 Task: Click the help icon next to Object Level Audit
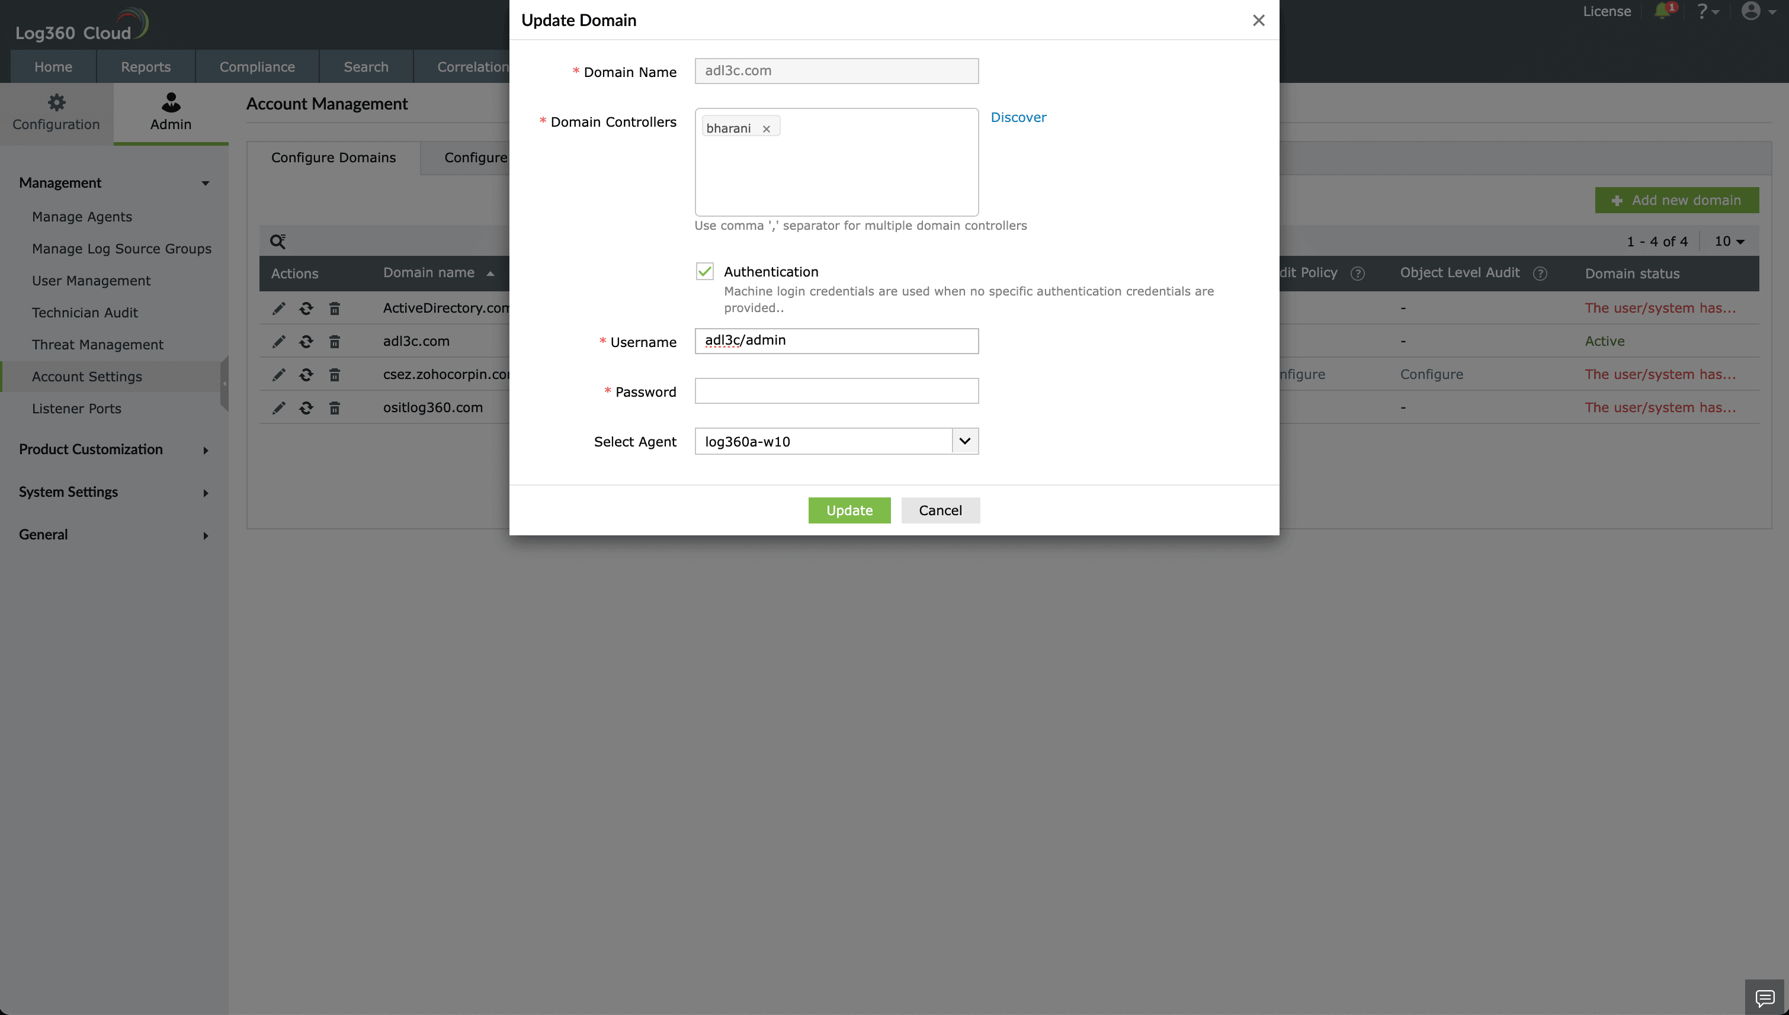(x=1541, y=273)
